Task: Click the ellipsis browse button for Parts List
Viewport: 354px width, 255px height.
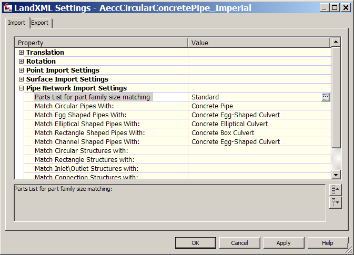Action: coord(326,97)
